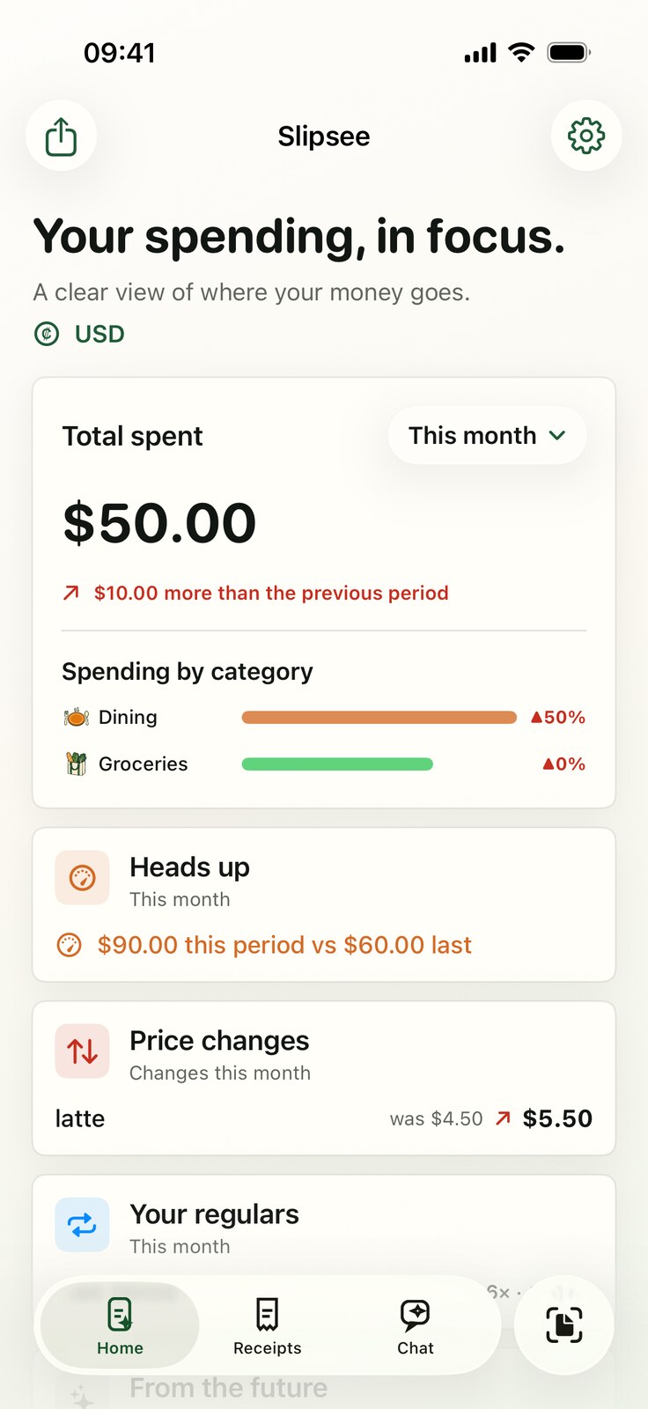The height and width of the screenshot is (1409, 648).
Task: Open settings with the gear icon
Action: 586,136
